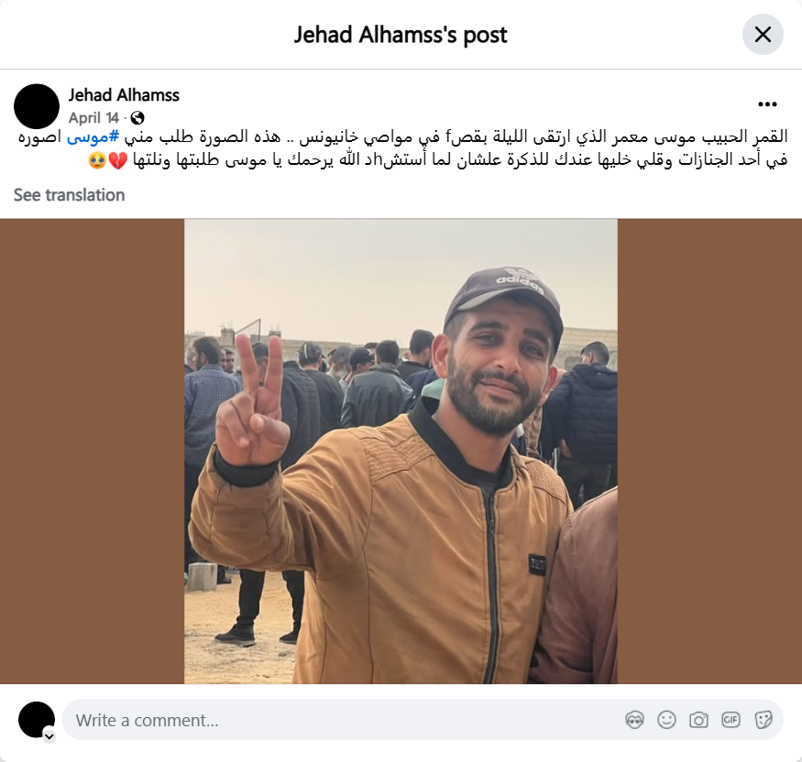Image resolution: width=802 pixels, height=762 pixels.
Task: Add a GIF to the comment
Action: pos(731,720)
